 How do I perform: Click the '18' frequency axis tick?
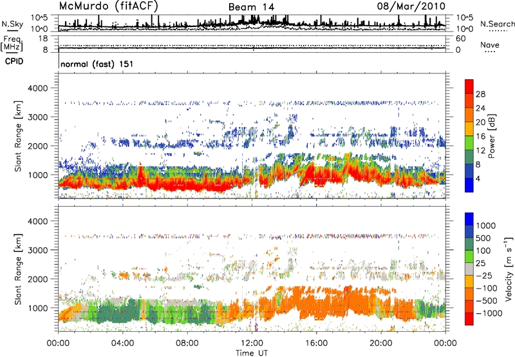click(x=43, y=39)
